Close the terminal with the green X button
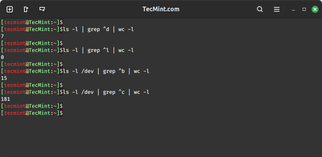 (x=315, y=9)
